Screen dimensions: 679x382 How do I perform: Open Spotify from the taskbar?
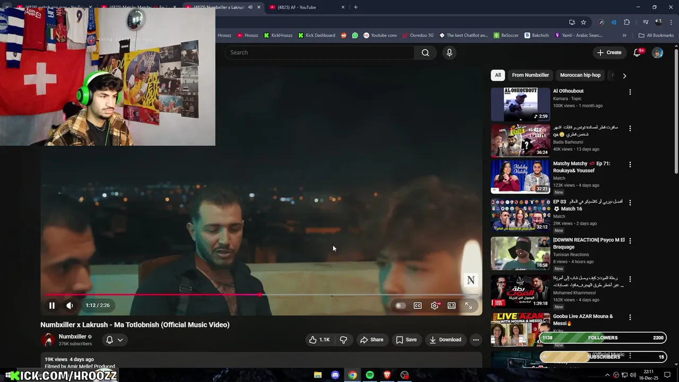370,375
